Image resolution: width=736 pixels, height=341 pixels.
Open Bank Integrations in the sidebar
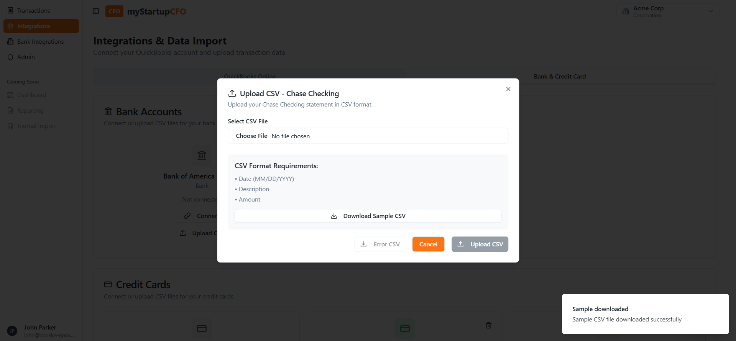40,41
